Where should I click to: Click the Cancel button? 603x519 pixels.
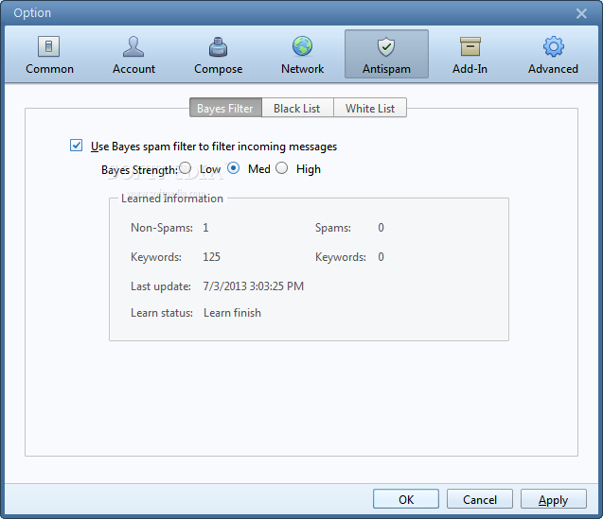(x=480, y=499)
